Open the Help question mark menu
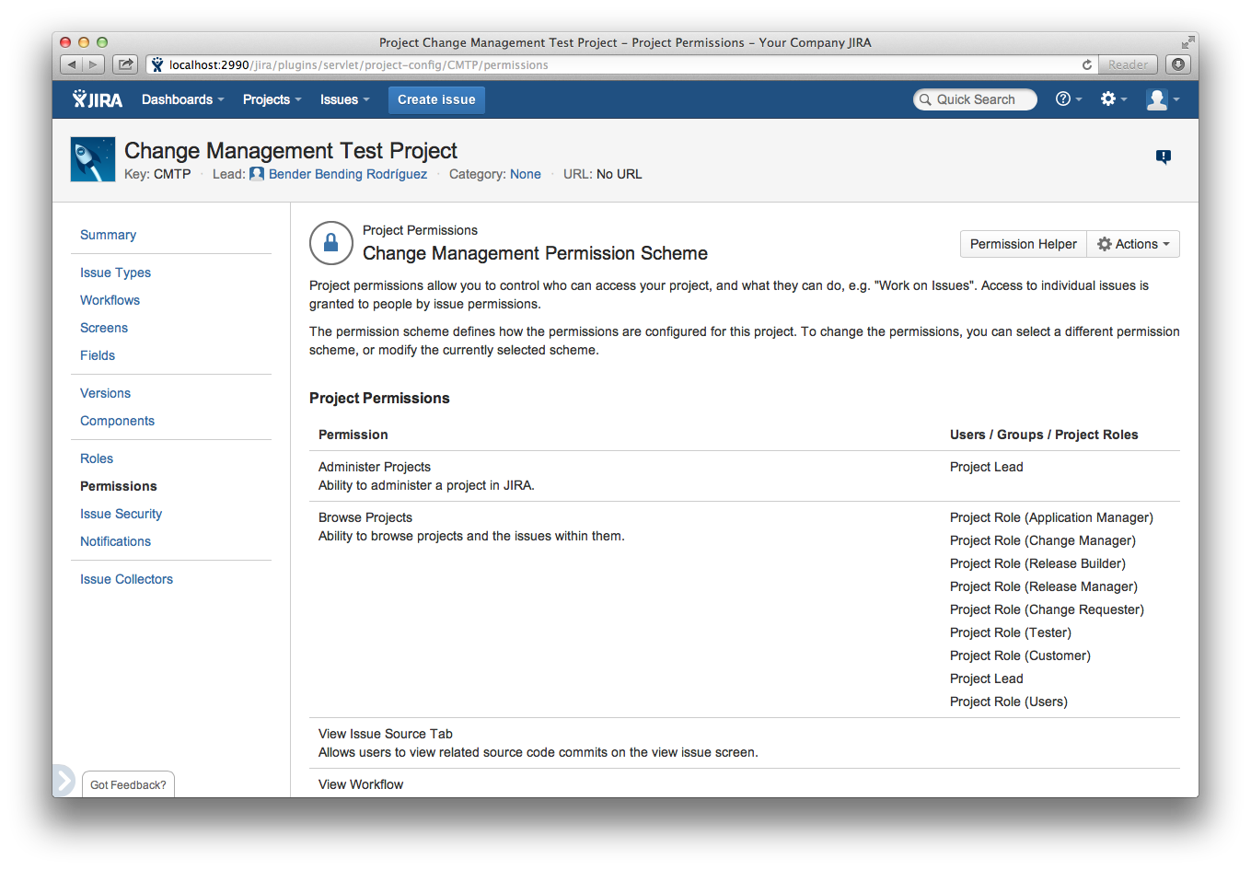 point(1068,99)
